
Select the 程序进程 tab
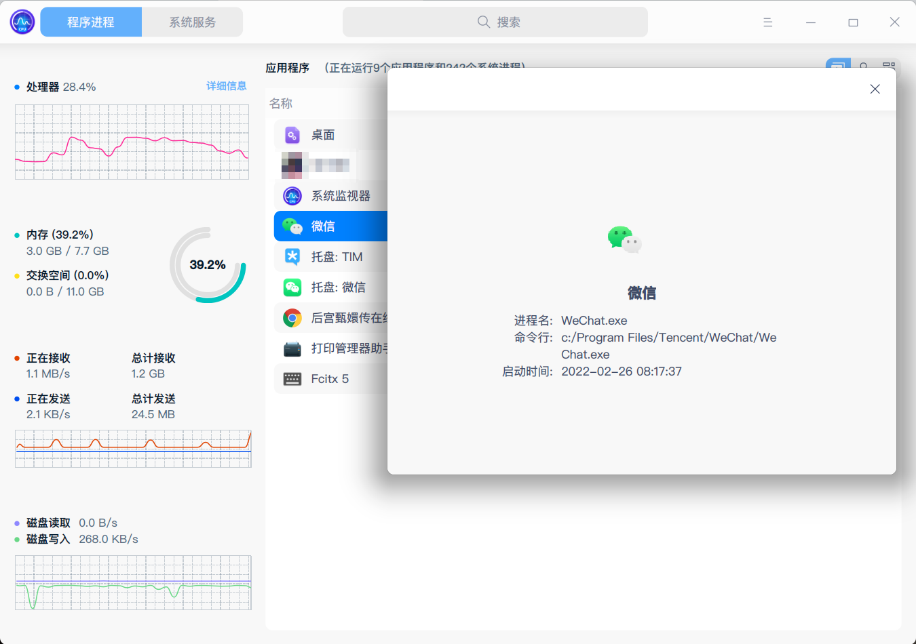click(x=91, y=22)
